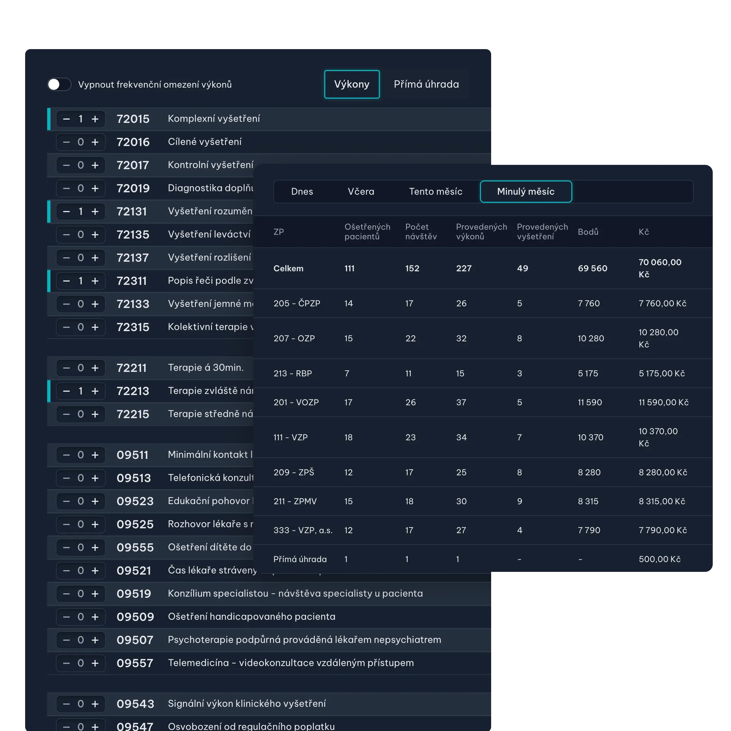Click the 209 - ZPŠ insurer row

click(483, 472)
